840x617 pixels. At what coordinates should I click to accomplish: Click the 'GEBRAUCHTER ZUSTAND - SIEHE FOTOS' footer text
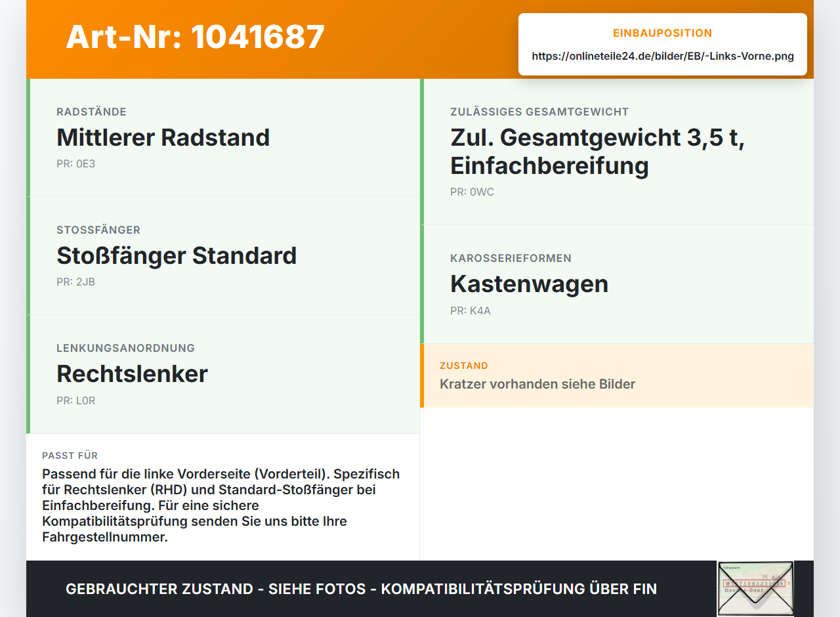(361, 589)
